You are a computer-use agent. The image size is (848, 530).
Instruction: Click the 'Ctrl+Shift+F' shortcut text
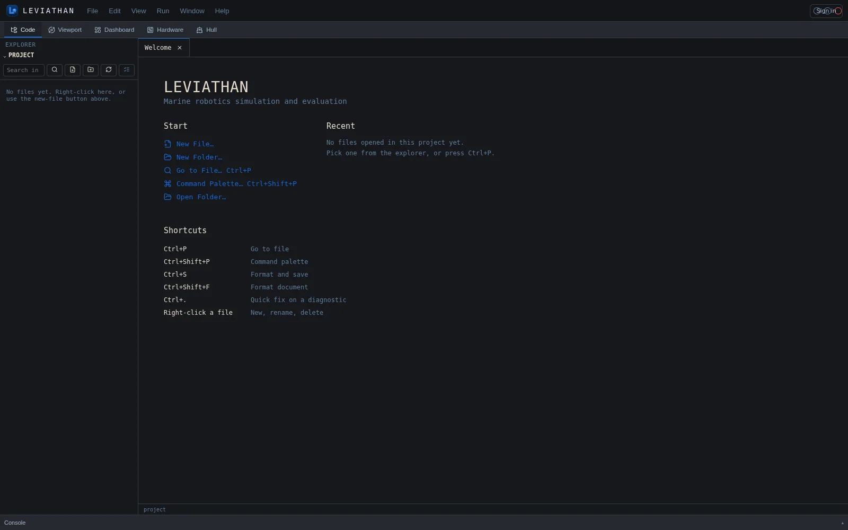pyautogui.click(x=187, y=287)
